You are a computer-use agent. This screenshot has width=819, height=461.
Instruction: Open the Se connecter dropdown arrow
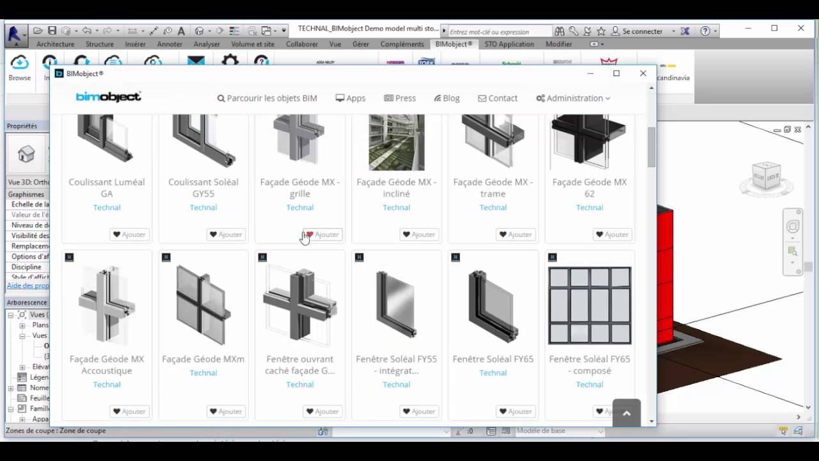pos(673,31)
